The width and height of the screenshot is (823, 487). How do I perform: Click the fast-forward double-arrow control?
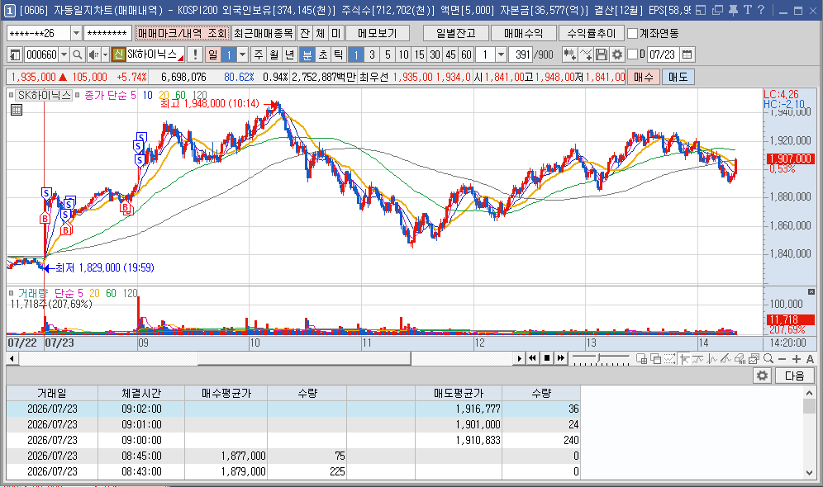(x=560, y=358)
